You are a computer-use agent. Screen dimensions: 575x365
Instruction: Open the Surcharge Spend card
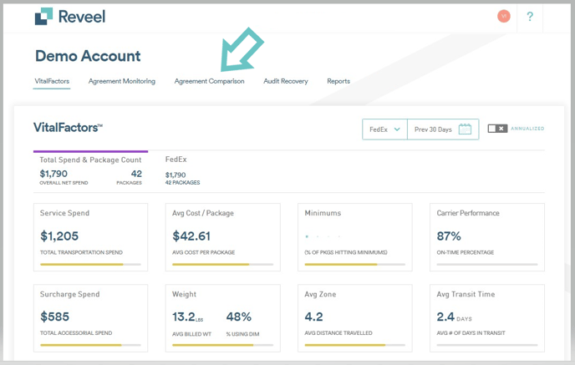point(90,318)
